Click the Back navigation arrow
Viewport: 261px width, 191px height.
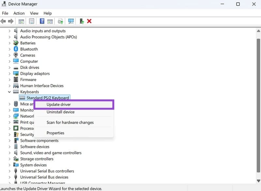pyautogui.click(x=3, y=21)
